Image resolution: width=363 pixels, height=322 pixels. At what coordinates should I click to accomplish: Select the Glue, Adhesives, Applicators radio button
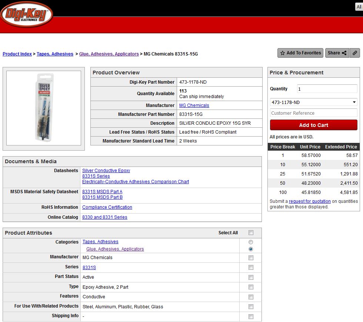pos(251,249)
